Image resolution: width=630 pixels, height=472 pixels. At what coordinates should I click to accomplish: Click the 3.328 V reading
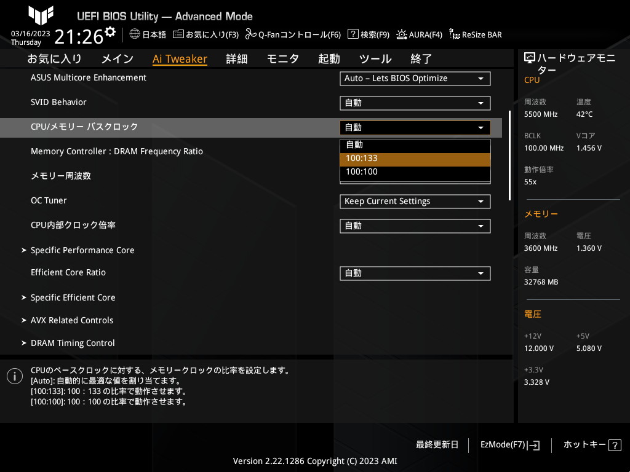[x=536, y=382]
